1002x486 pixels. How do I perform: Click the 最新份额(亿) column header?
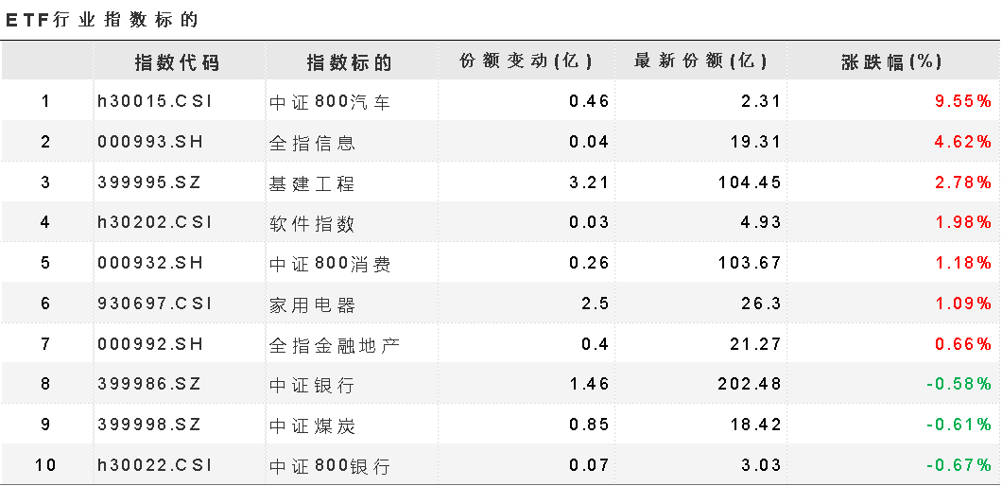pyautogui.click(x=700, y=61)
